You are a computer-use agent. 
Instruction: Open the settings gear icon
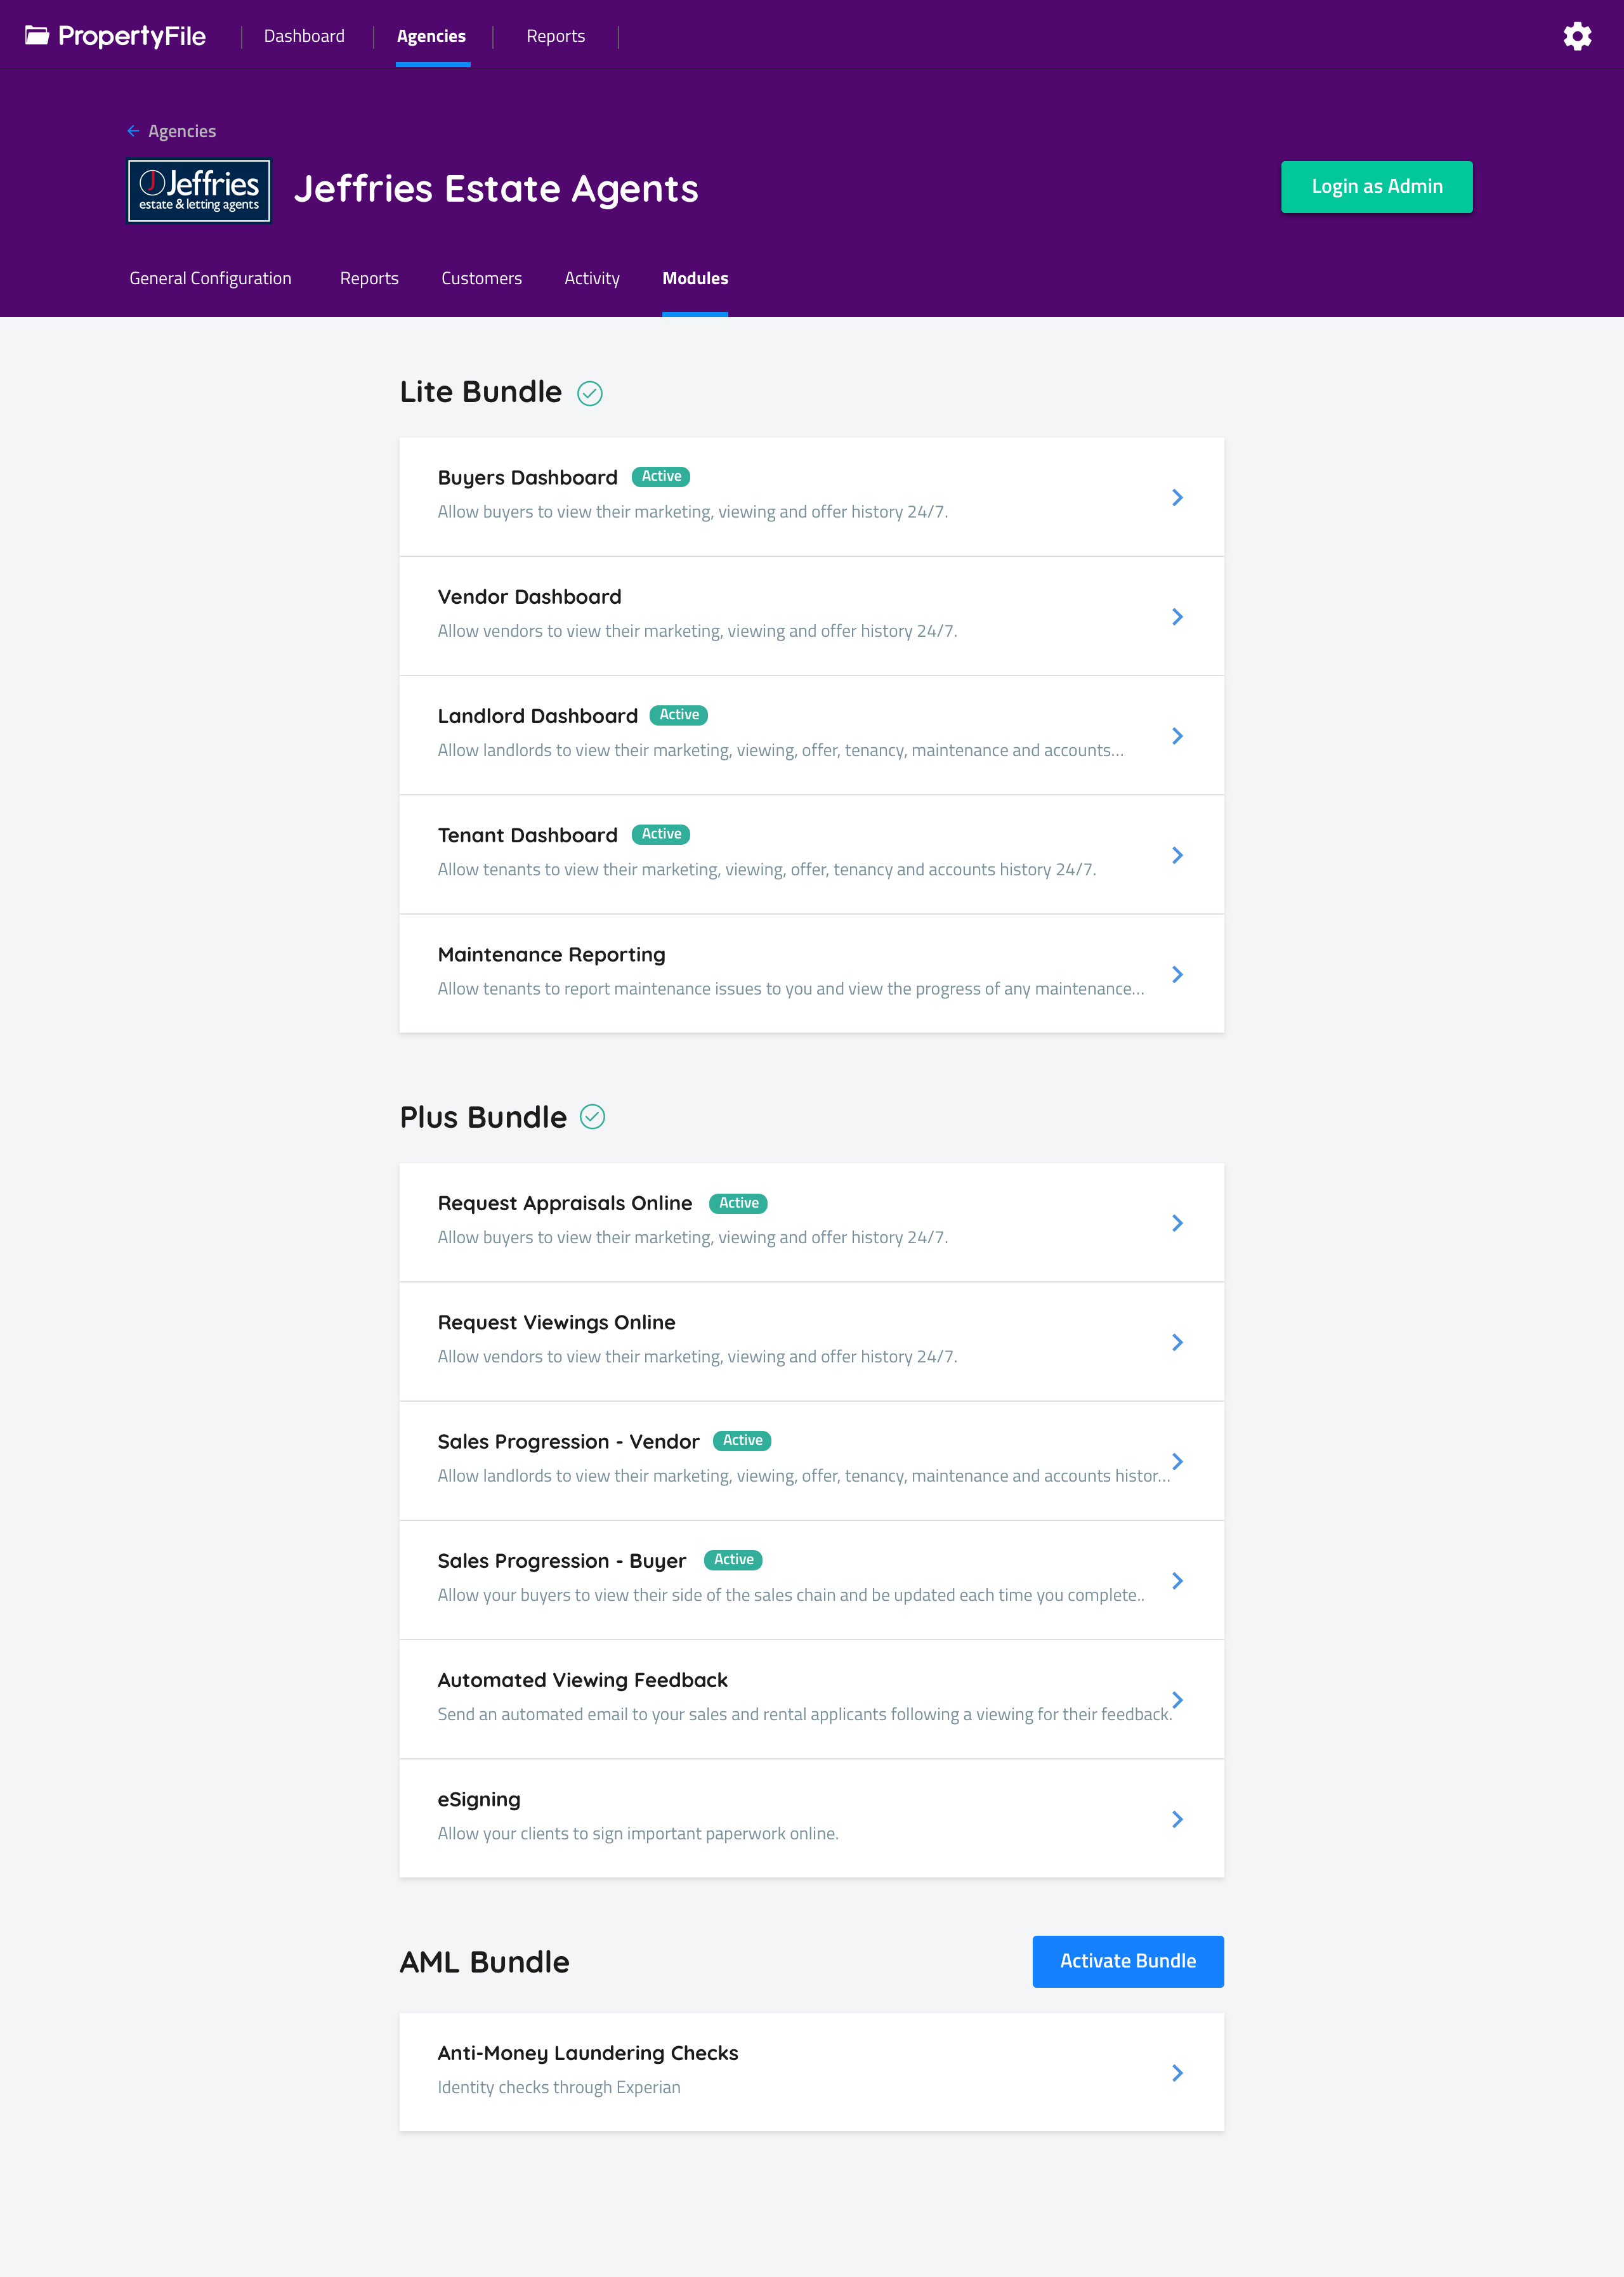1577,37
